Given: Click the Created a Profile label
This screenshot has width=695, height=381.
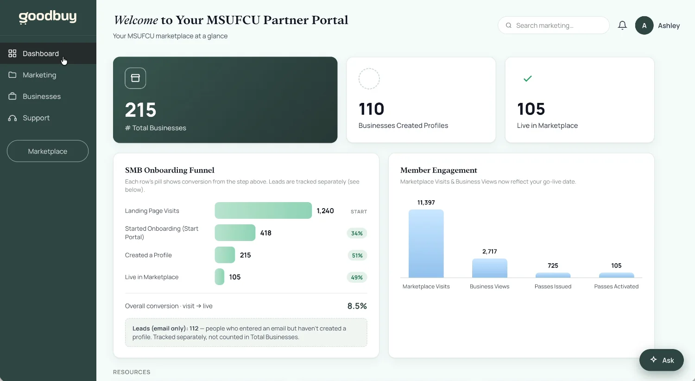Looking at the screenshot, I should [148, 255].
